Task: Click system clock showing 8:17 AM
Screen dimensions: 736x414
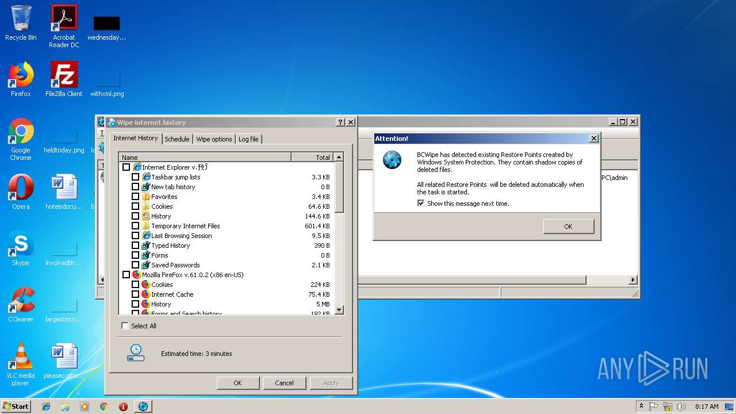Action: coord(707,407)
